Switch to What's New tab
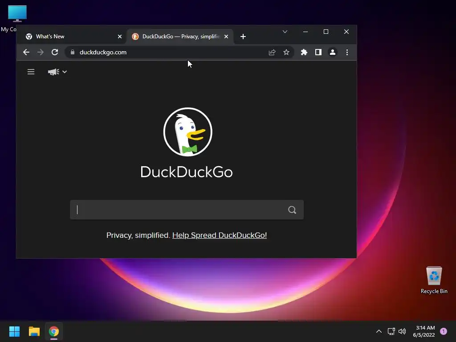456x342 pixels. tap(73, 37)
